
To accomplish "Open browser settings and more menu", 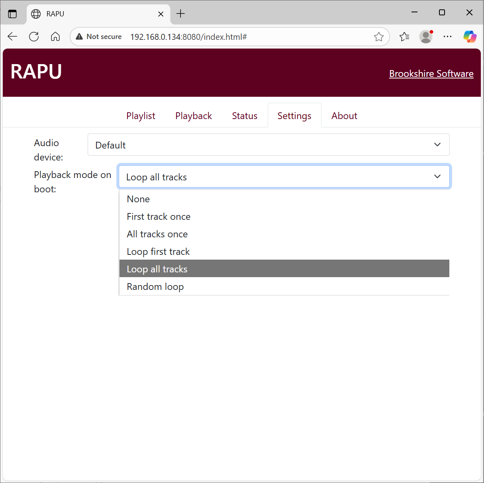I will [x=447, y=37].
